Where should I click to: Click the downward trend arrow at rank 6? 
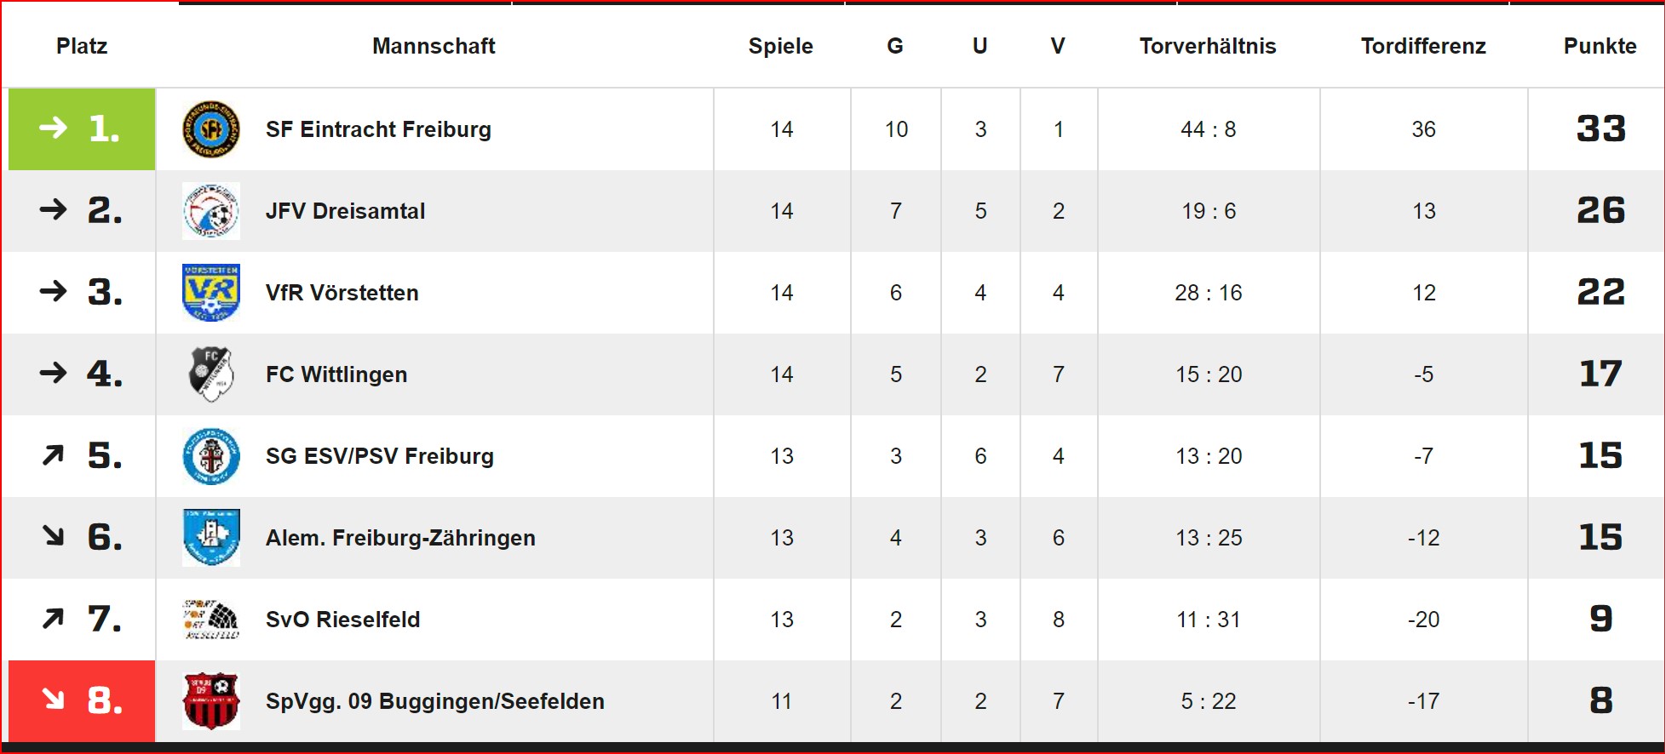click(x=53, y=535)
